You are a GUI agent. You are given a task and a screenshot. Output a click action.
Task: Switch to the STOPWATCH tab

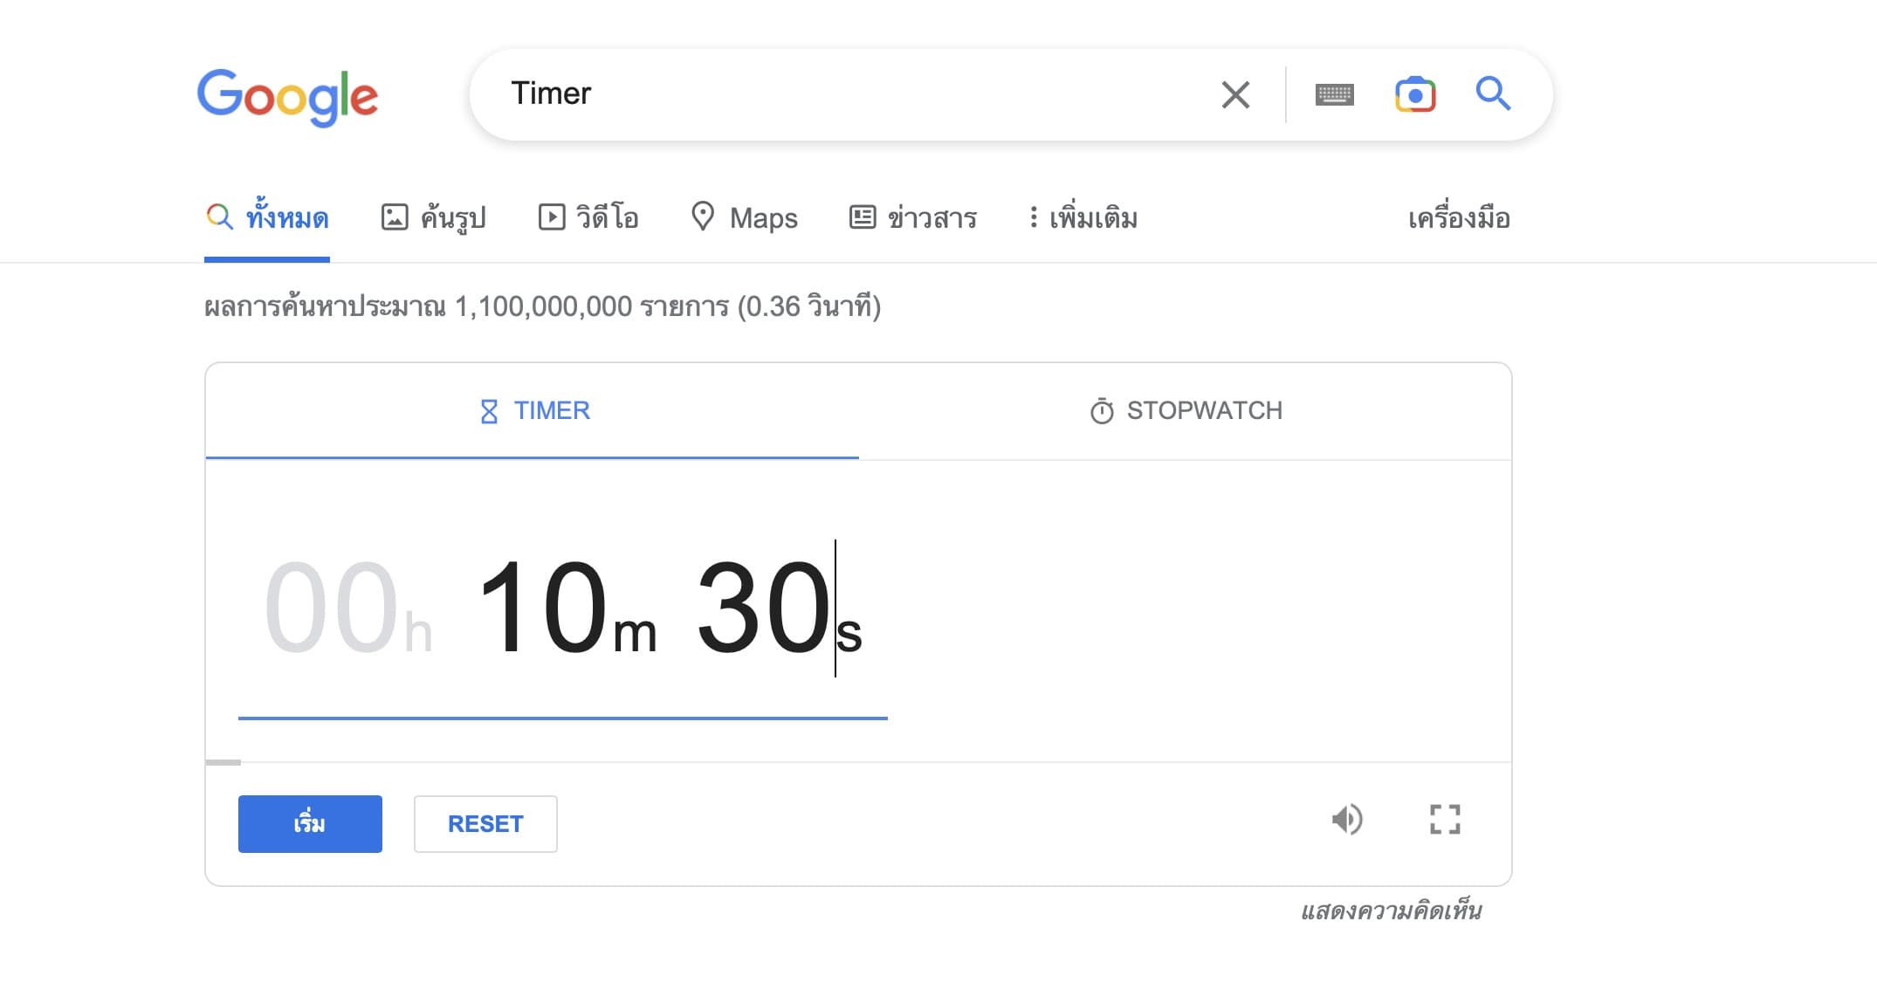[1186, 411]
